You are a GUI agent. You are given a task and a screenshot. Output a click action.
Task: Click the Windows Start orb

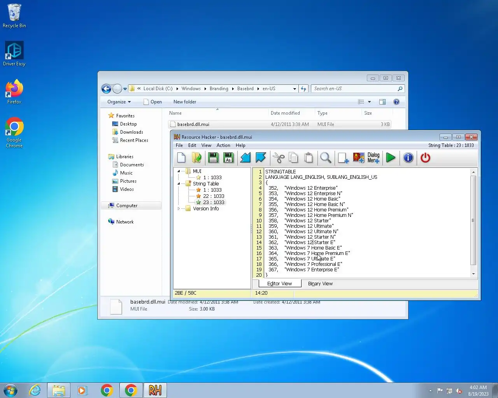pyautogui.click(x=11, y=390)
